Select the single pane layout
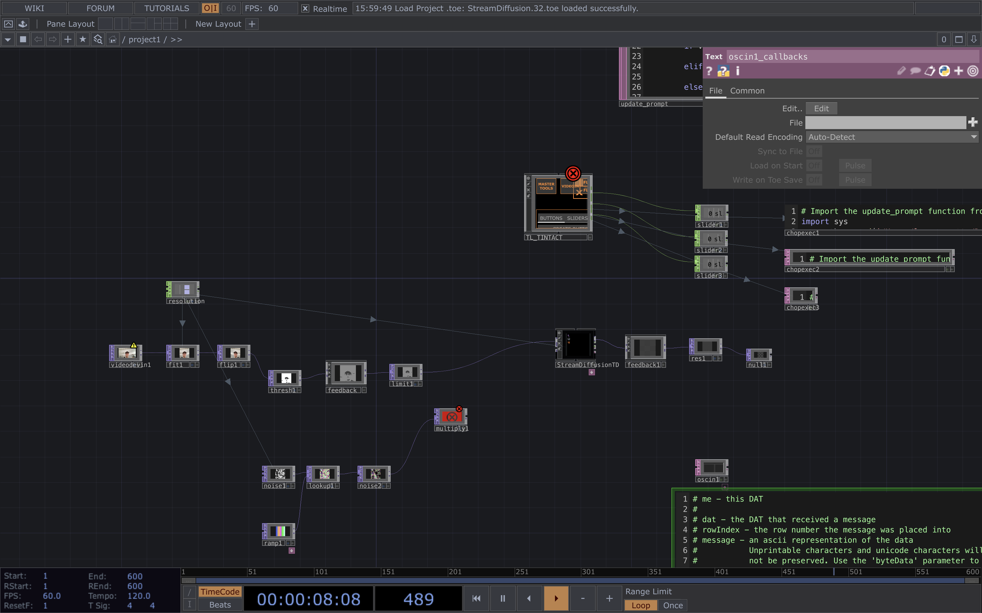Screen dimensions: 982x613 pos(106,24)
